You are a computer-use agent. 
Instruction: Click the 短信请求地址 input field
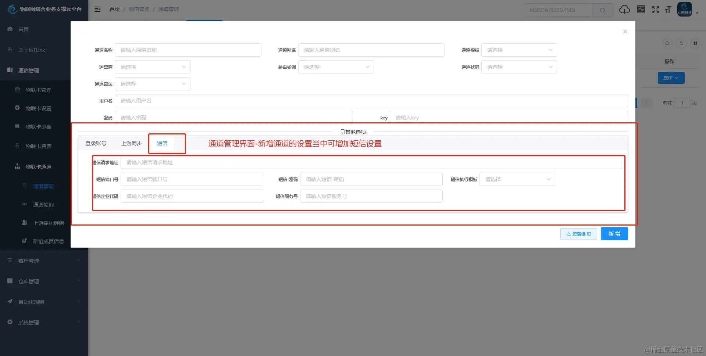(x=371, y=162)
